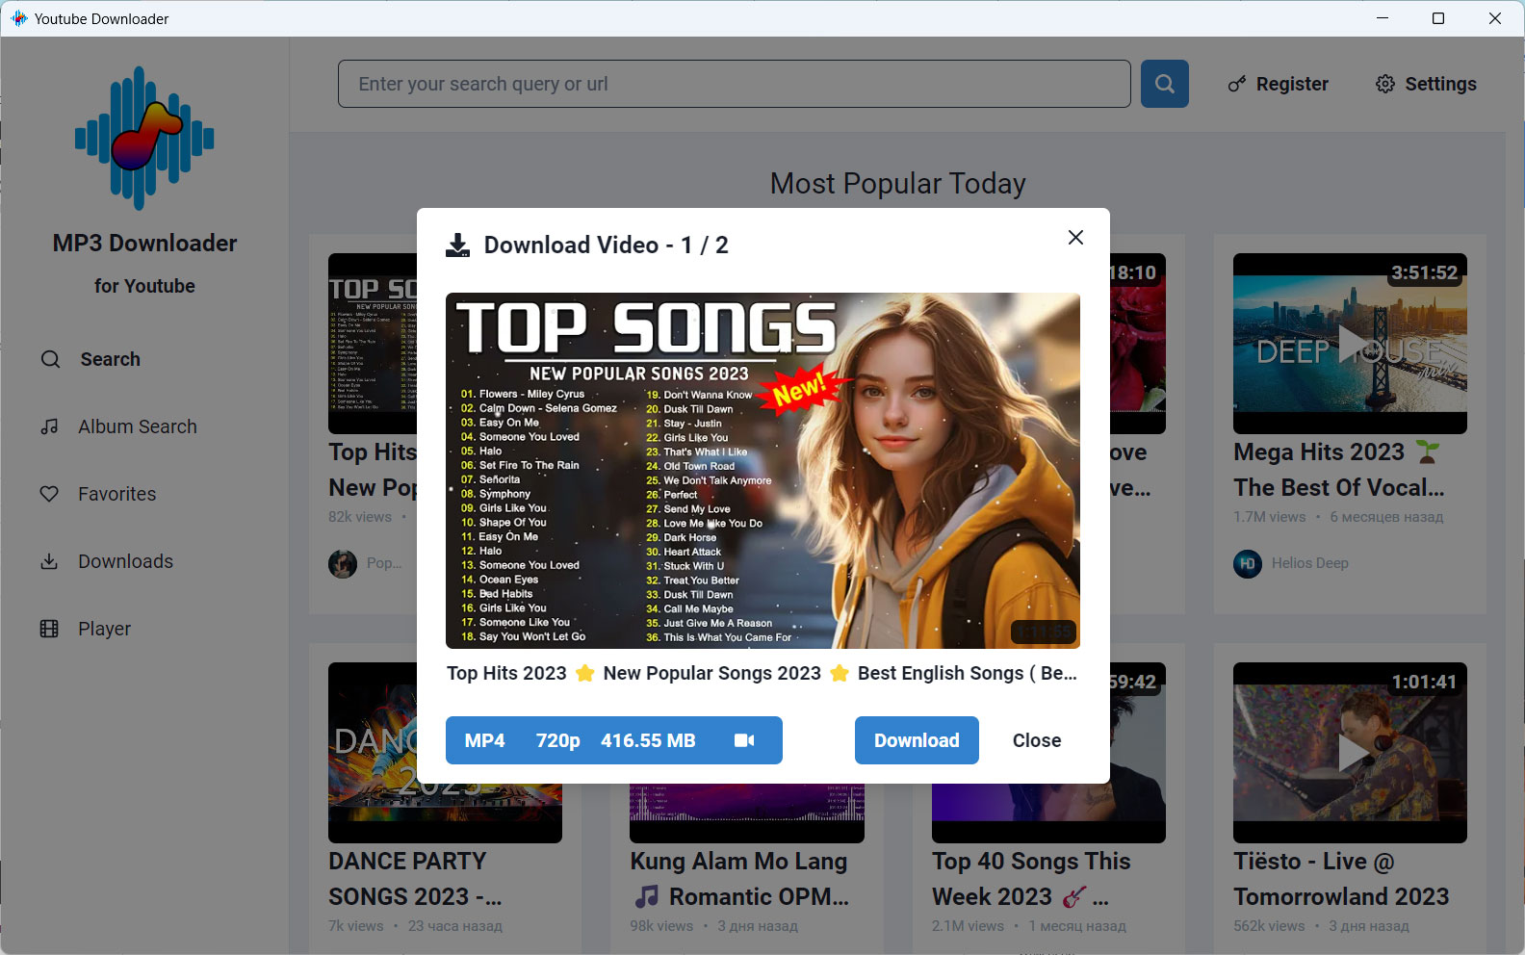Click the blue search magnifier button
Viewport: 1525px width, 955px height.
(x=1164, y=84)
